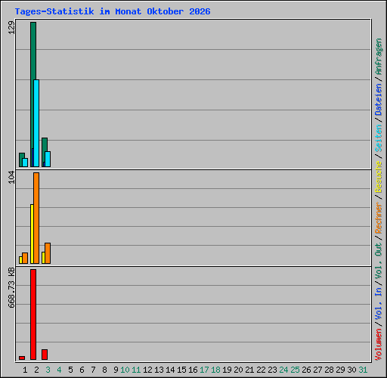
Task: Click day label 5 on the x-axis
Action: pyautogui.click(x=70, y=370)
